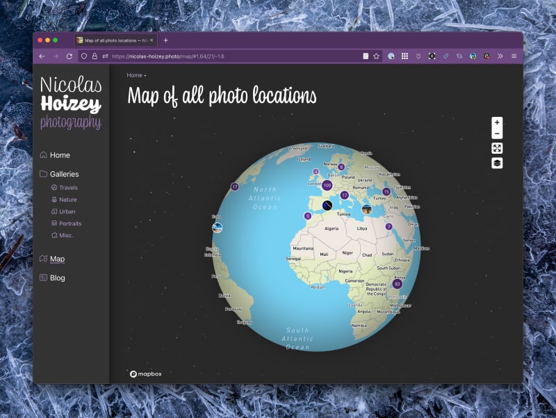Reload the page with the refresh icon

(69, 56)
